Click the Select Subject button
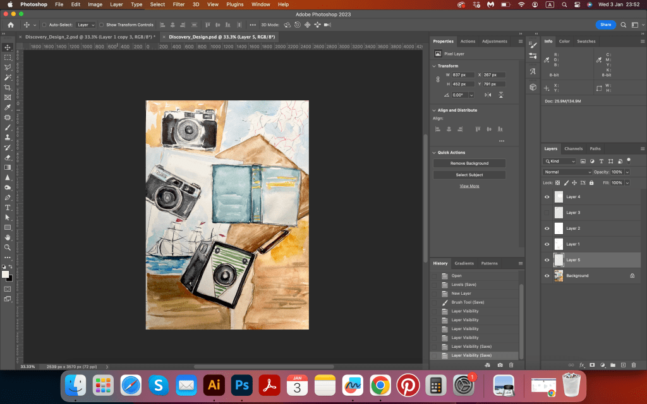This screenshot has height=404, width=647. tap(469, 175)
